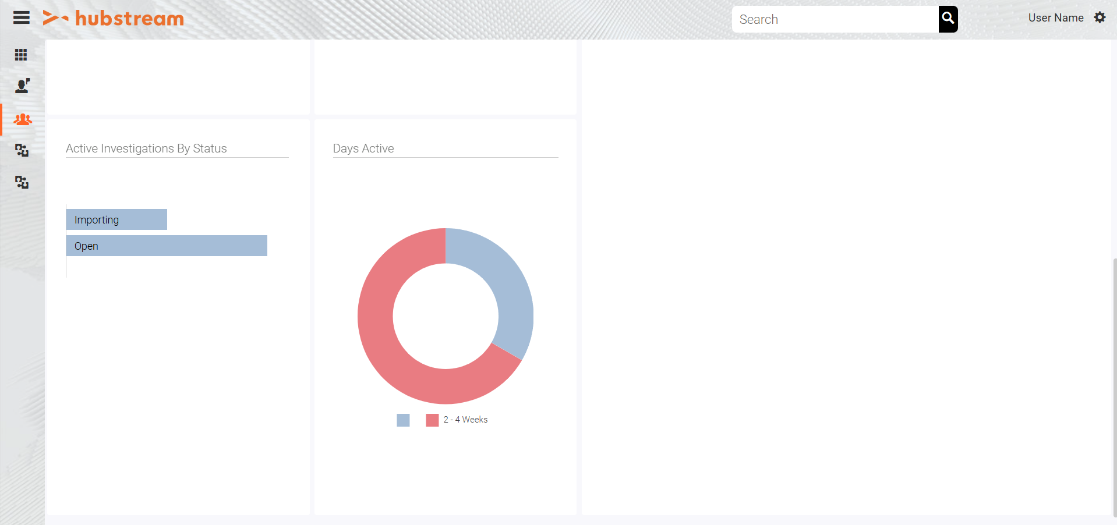The image size is (1117, 525).
Task: Select the Importing status bar
Action: 116,219
